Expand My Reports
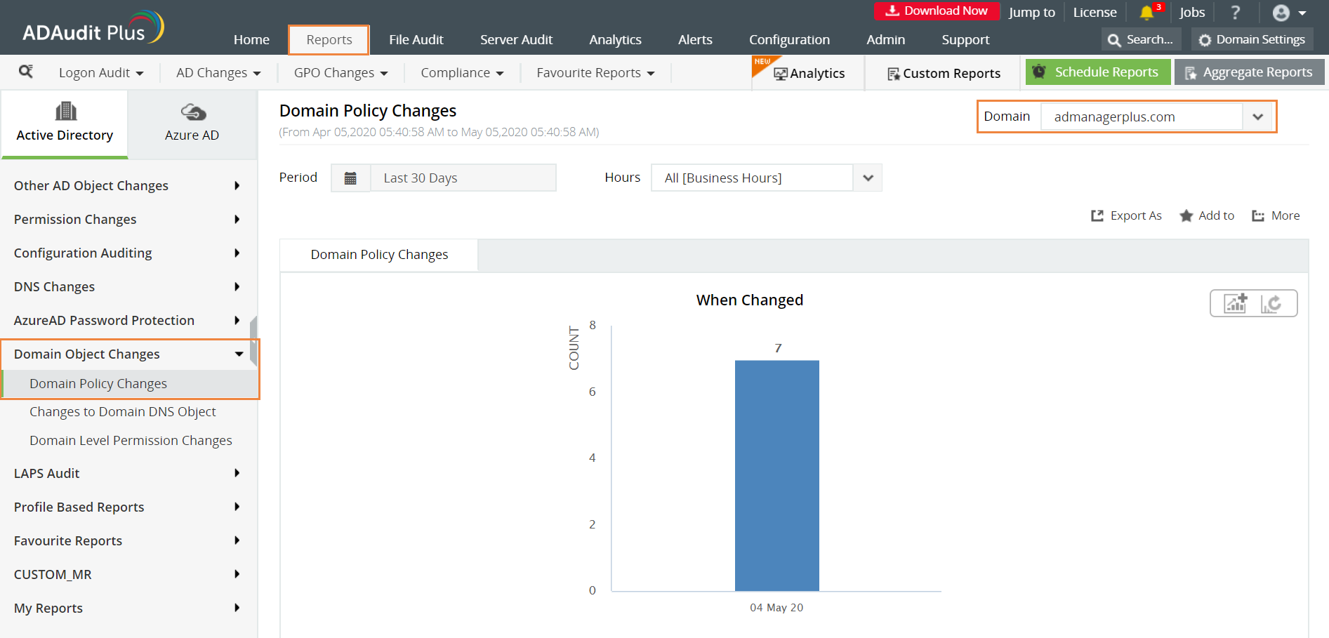 [x=128, y=609]
